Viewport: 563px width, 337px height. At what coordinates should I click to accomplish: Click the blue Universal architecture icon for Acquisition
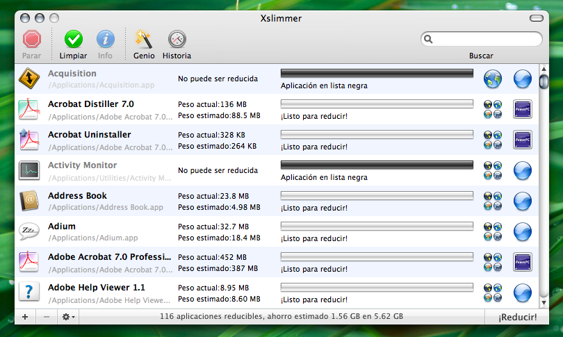[x=523, y=79]
